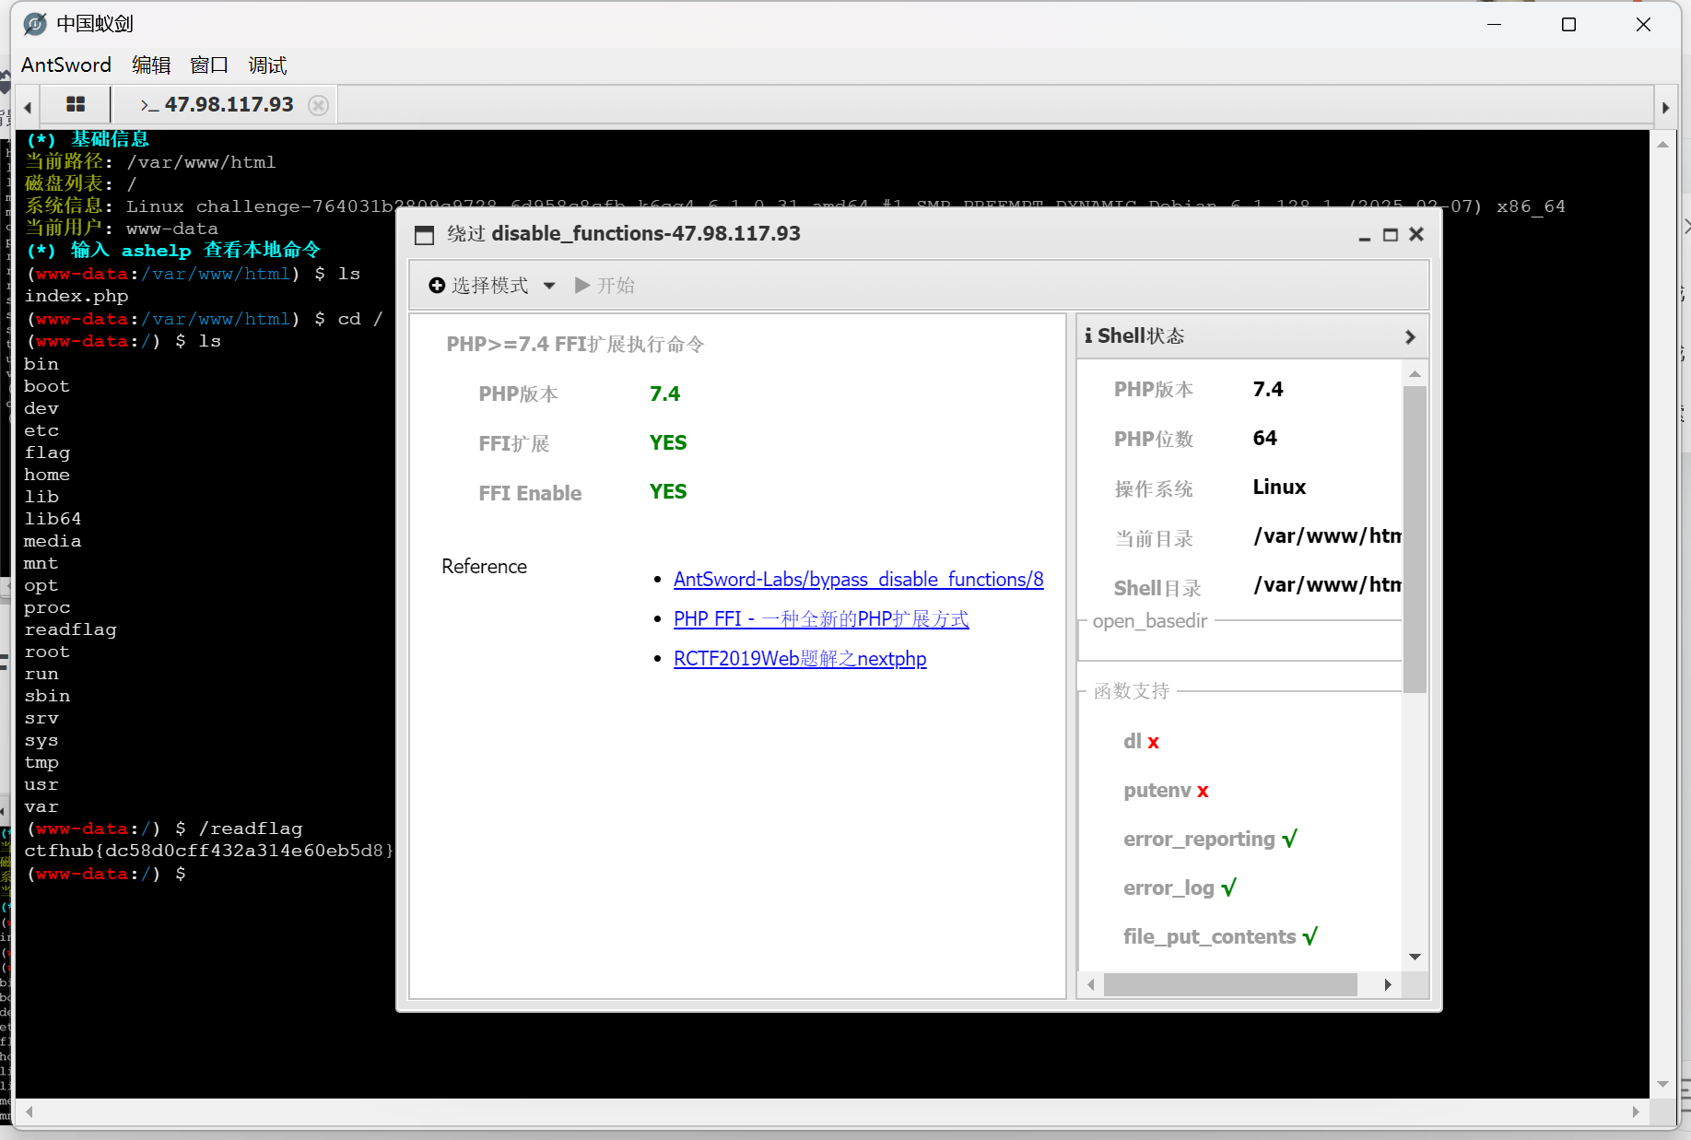Close the 中国蚁剑 main window
Screen dimensions: 1691x1140
click(x=1643, y=24)
